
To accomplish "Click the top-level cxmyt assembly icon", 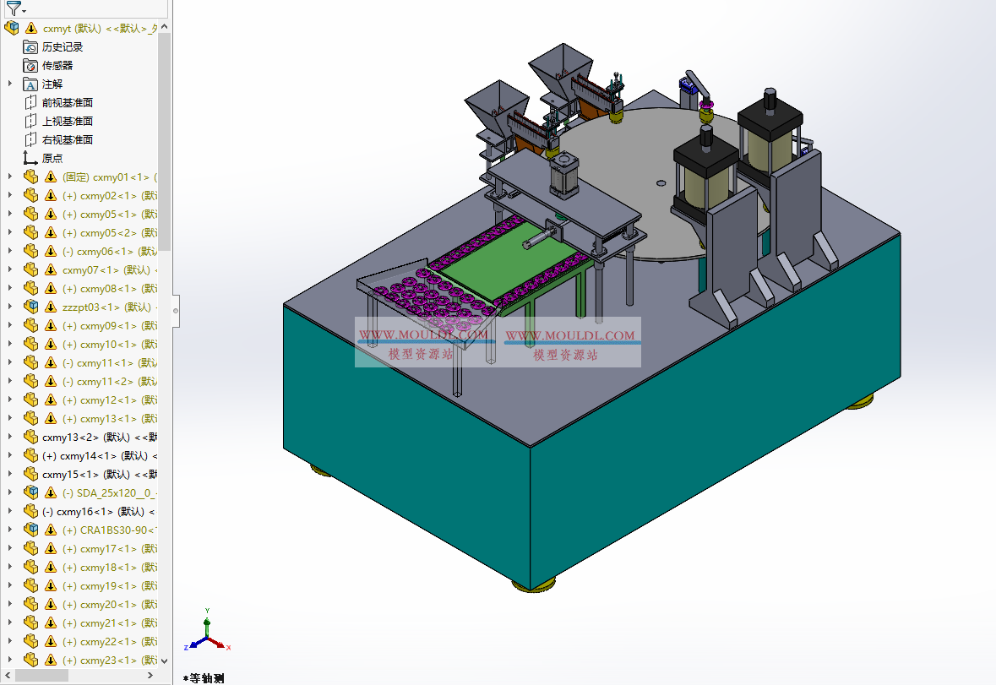I will (x=12, y=28).
